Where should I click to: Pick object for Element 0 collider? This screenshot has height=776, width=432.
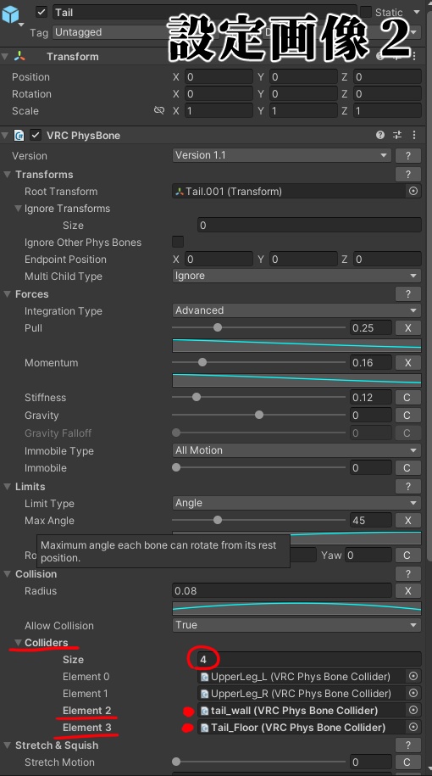click(413, 676)
